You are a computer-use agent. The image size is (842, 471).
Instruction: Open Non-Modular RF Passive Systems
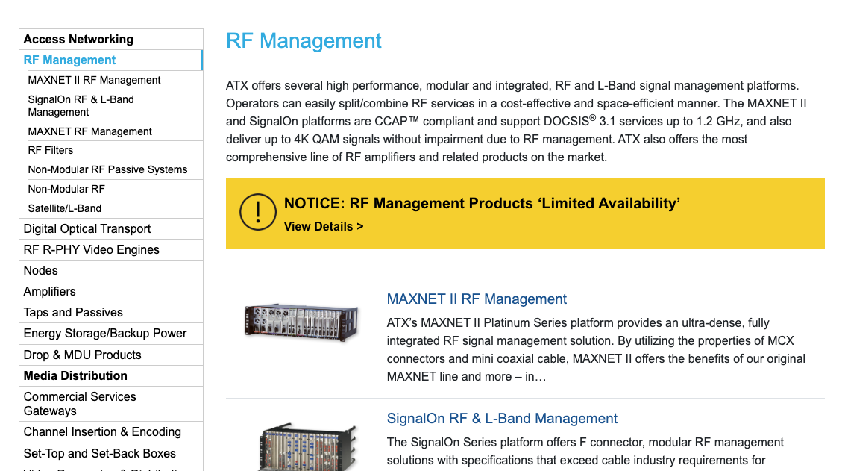click(x=107, y=169)
